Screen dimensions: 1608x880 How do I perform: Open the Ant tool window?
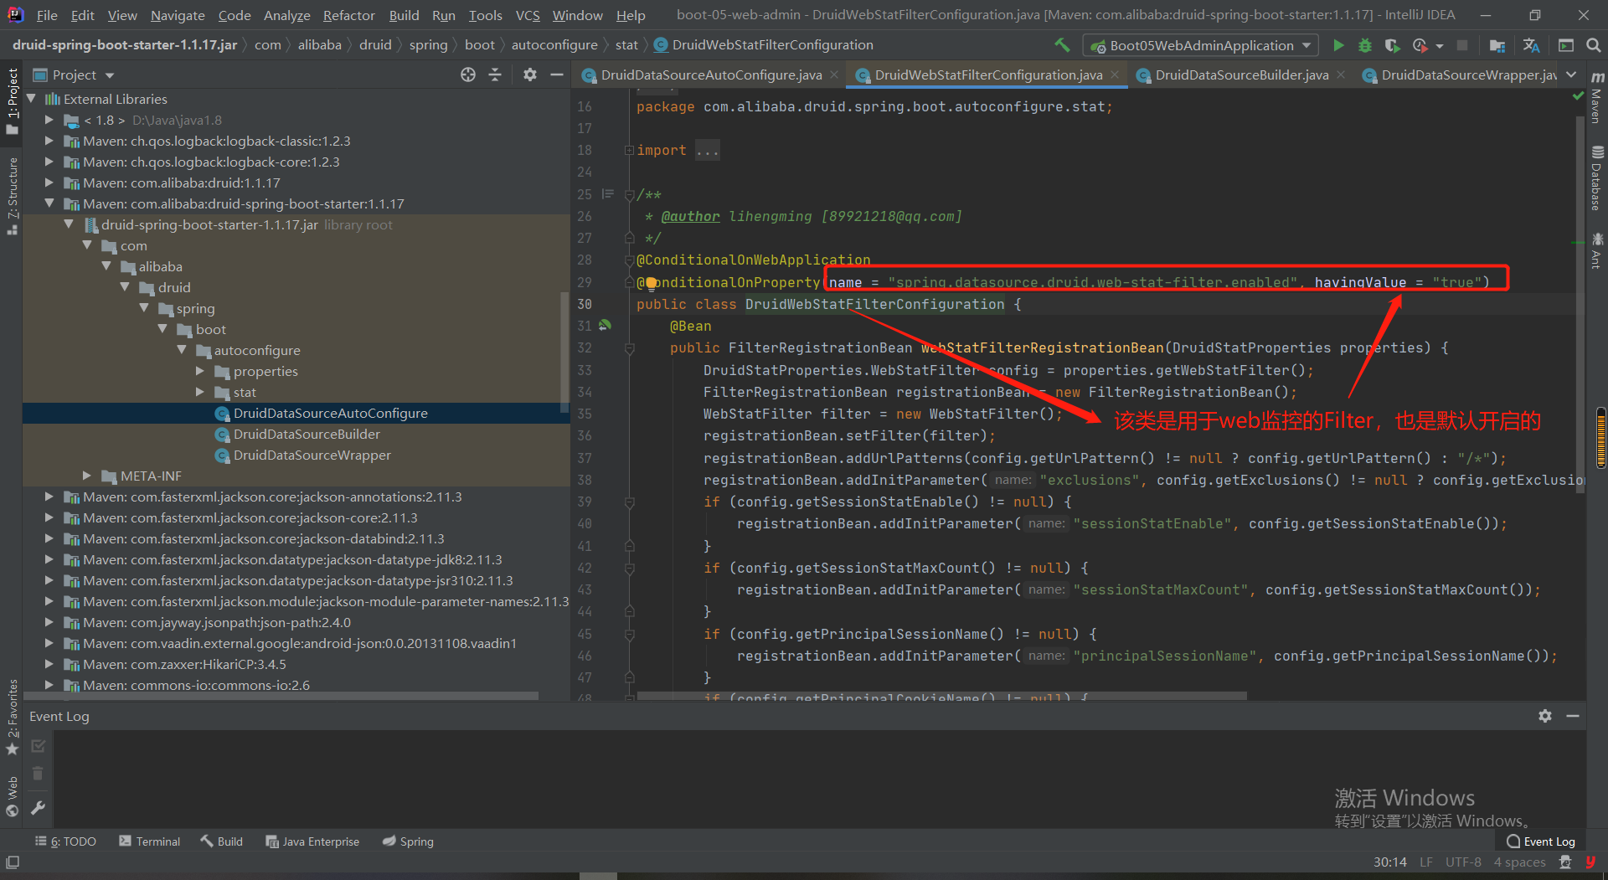coord(1597,250)
